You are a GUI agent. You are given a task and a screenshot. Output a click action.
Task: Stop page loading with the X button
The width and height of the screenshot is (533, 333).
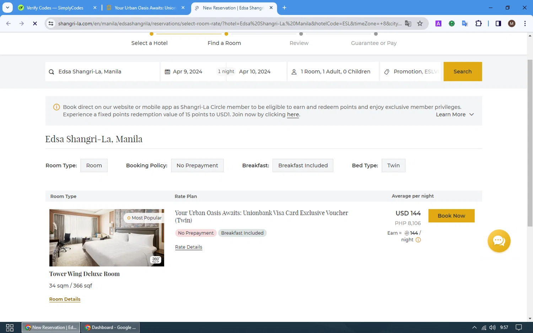click(x=35, y=23)
